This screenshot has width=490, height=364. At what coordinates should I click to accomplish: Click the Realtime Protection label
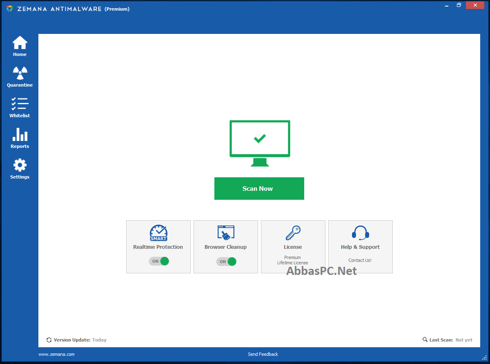[x=158, y=247]
